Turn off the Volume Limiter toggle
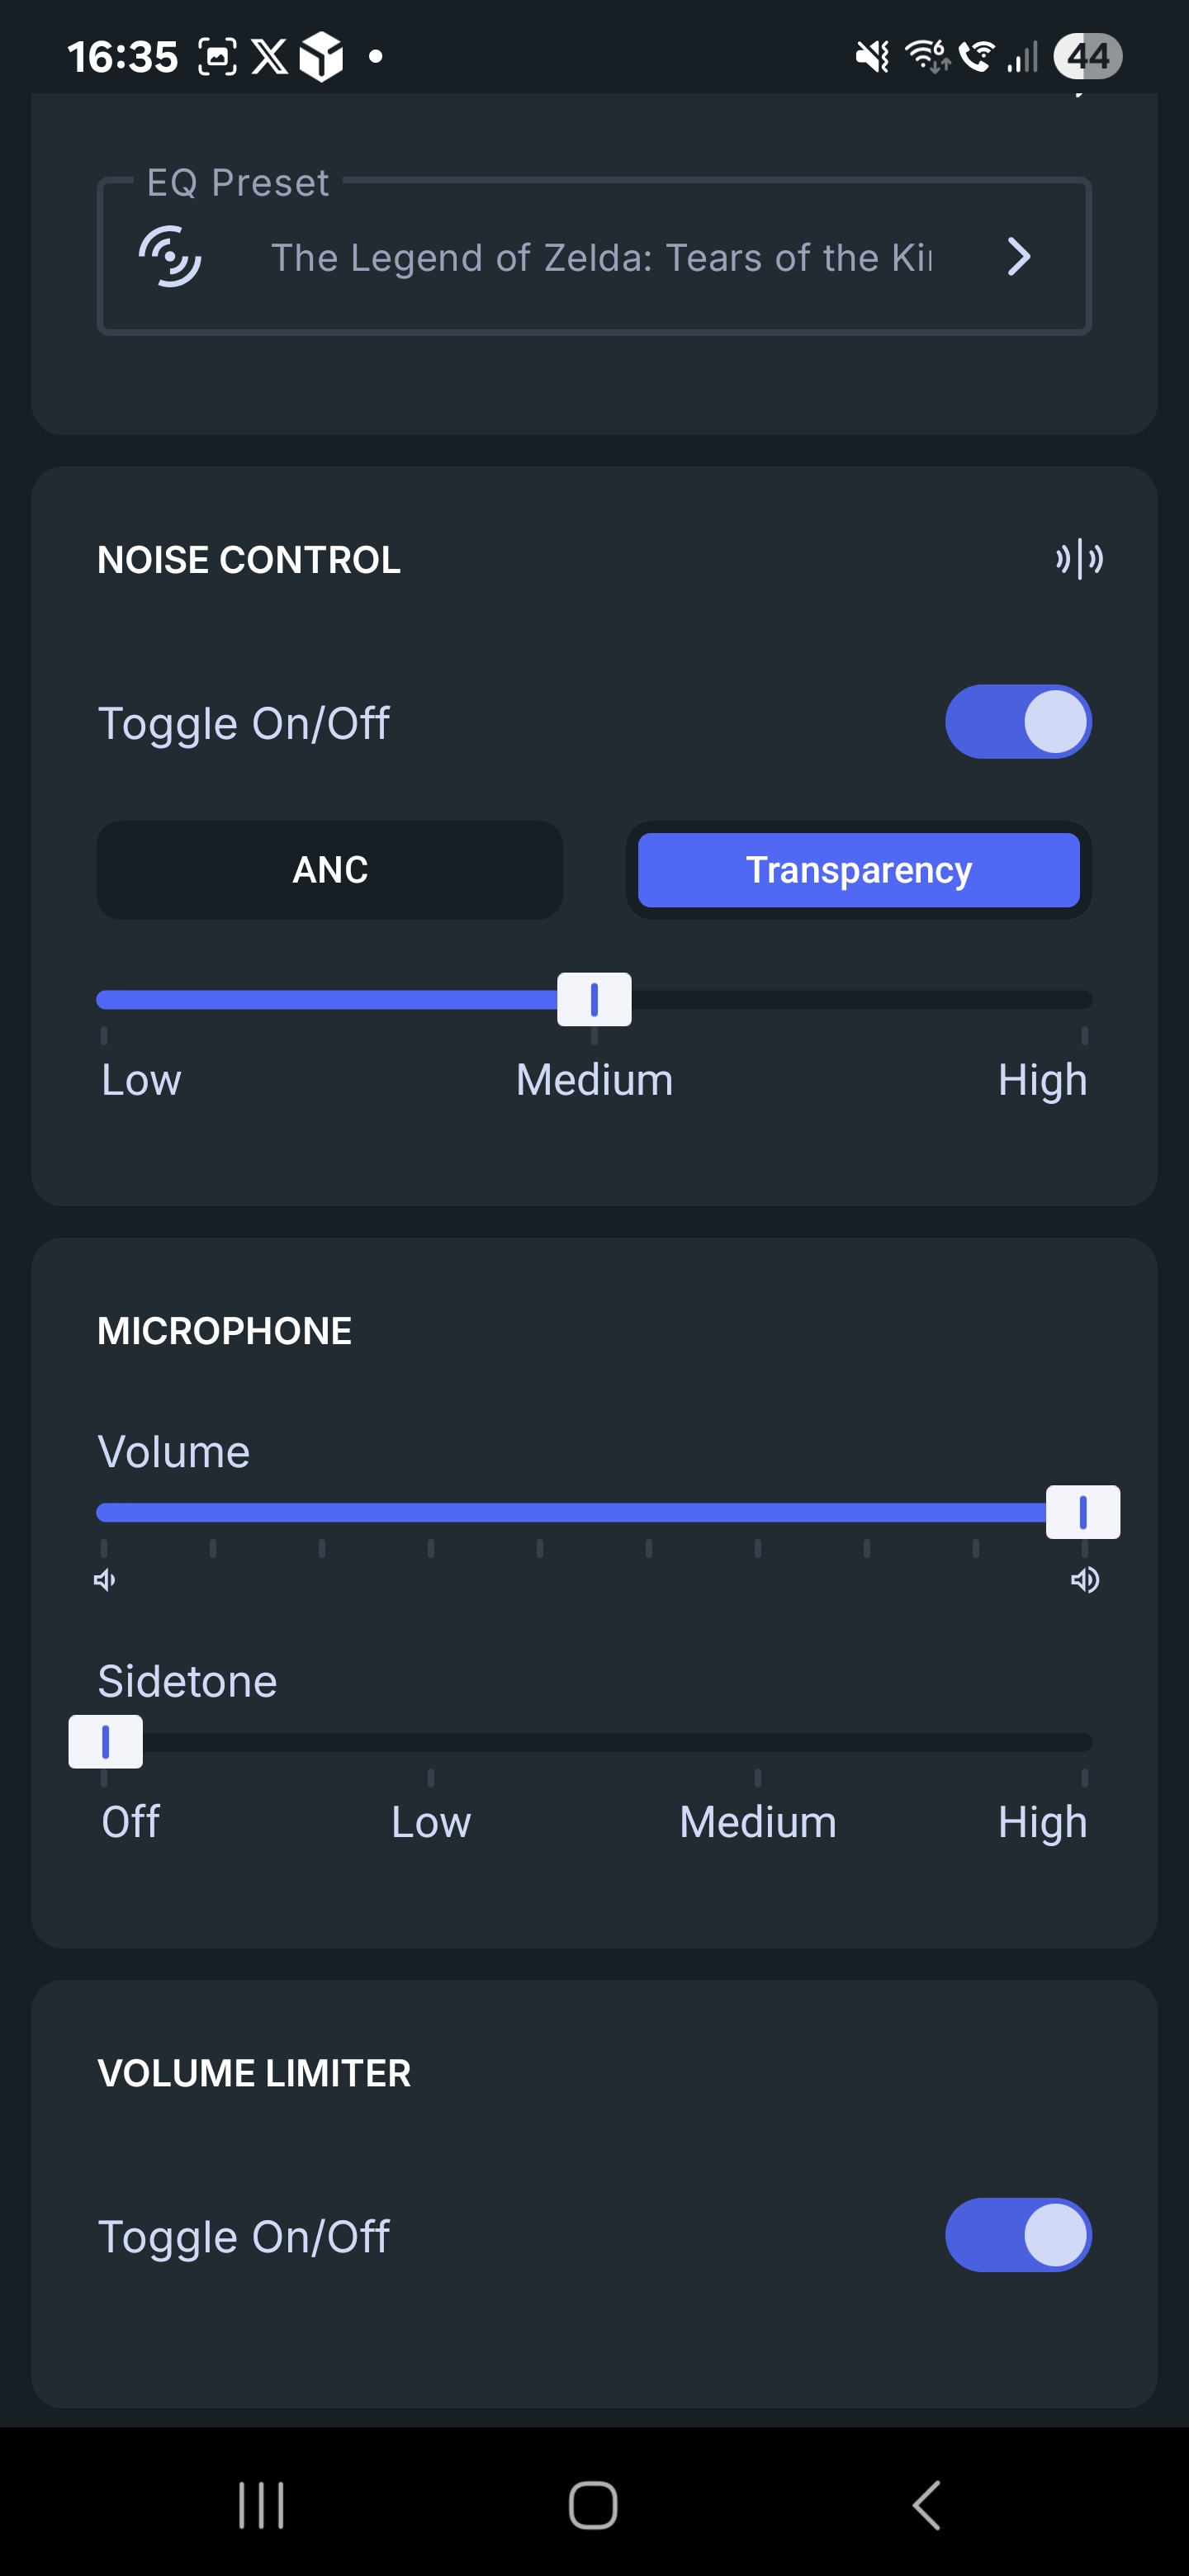The width and height of the screenshot is (1189, 2576). pyautogui.click(x=1018, y=2235)
